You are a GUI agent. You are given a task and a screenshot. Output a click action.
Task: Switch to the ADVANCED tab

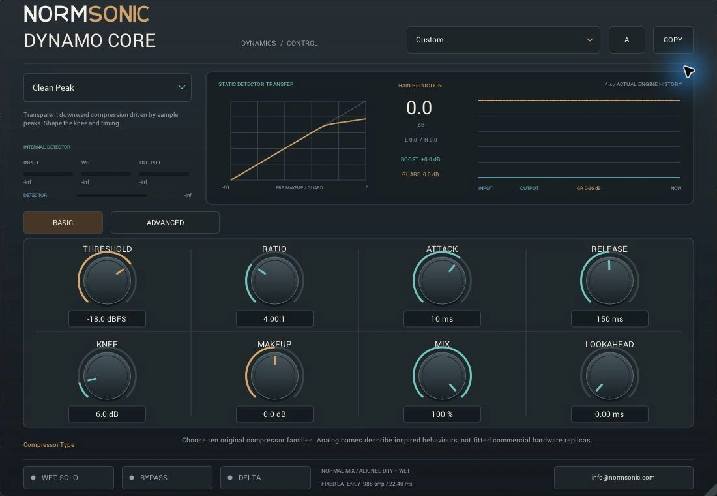165,223
